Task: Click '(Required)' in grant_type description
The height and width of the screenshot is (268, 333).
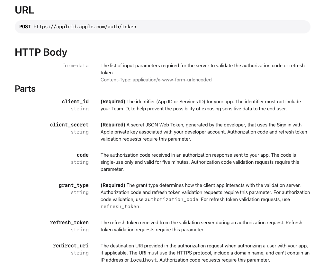Action: coord(113,185)
